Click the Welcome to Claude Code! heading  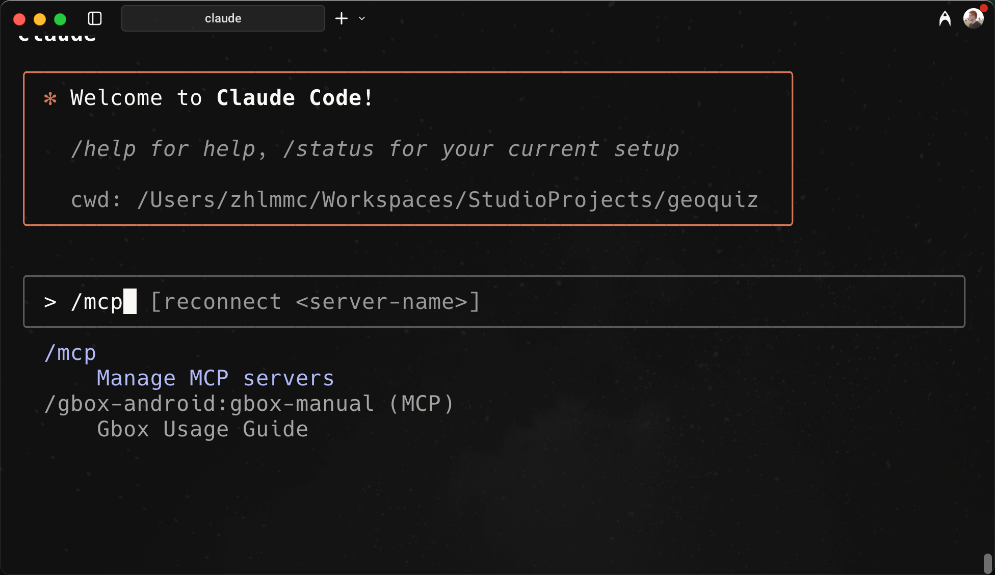tap(222, 98)
